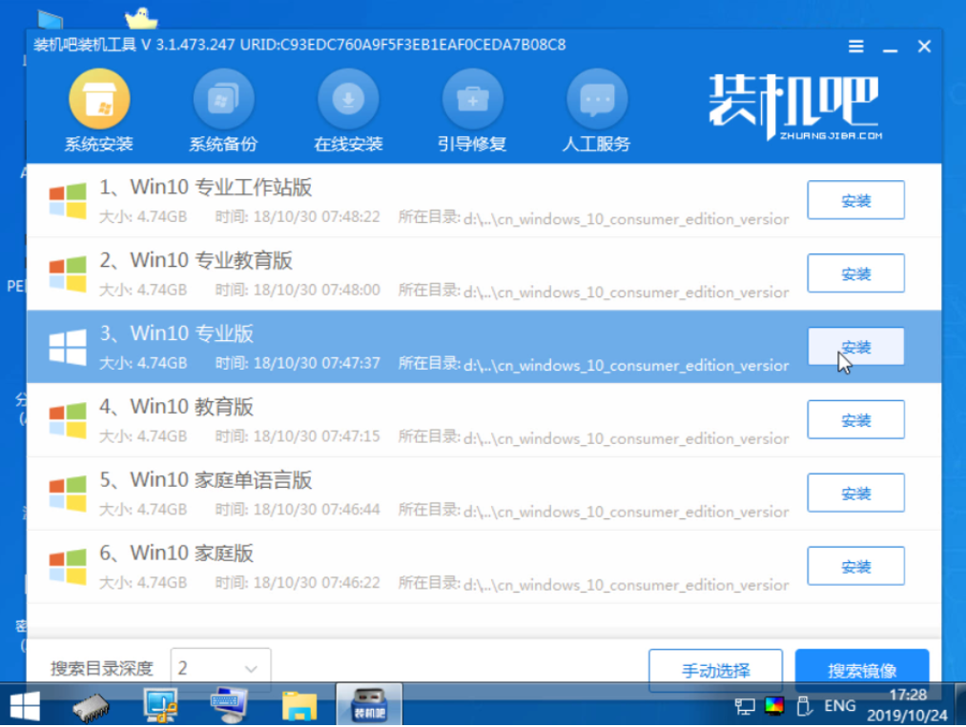Click the network tray icon

click(745, 707)
